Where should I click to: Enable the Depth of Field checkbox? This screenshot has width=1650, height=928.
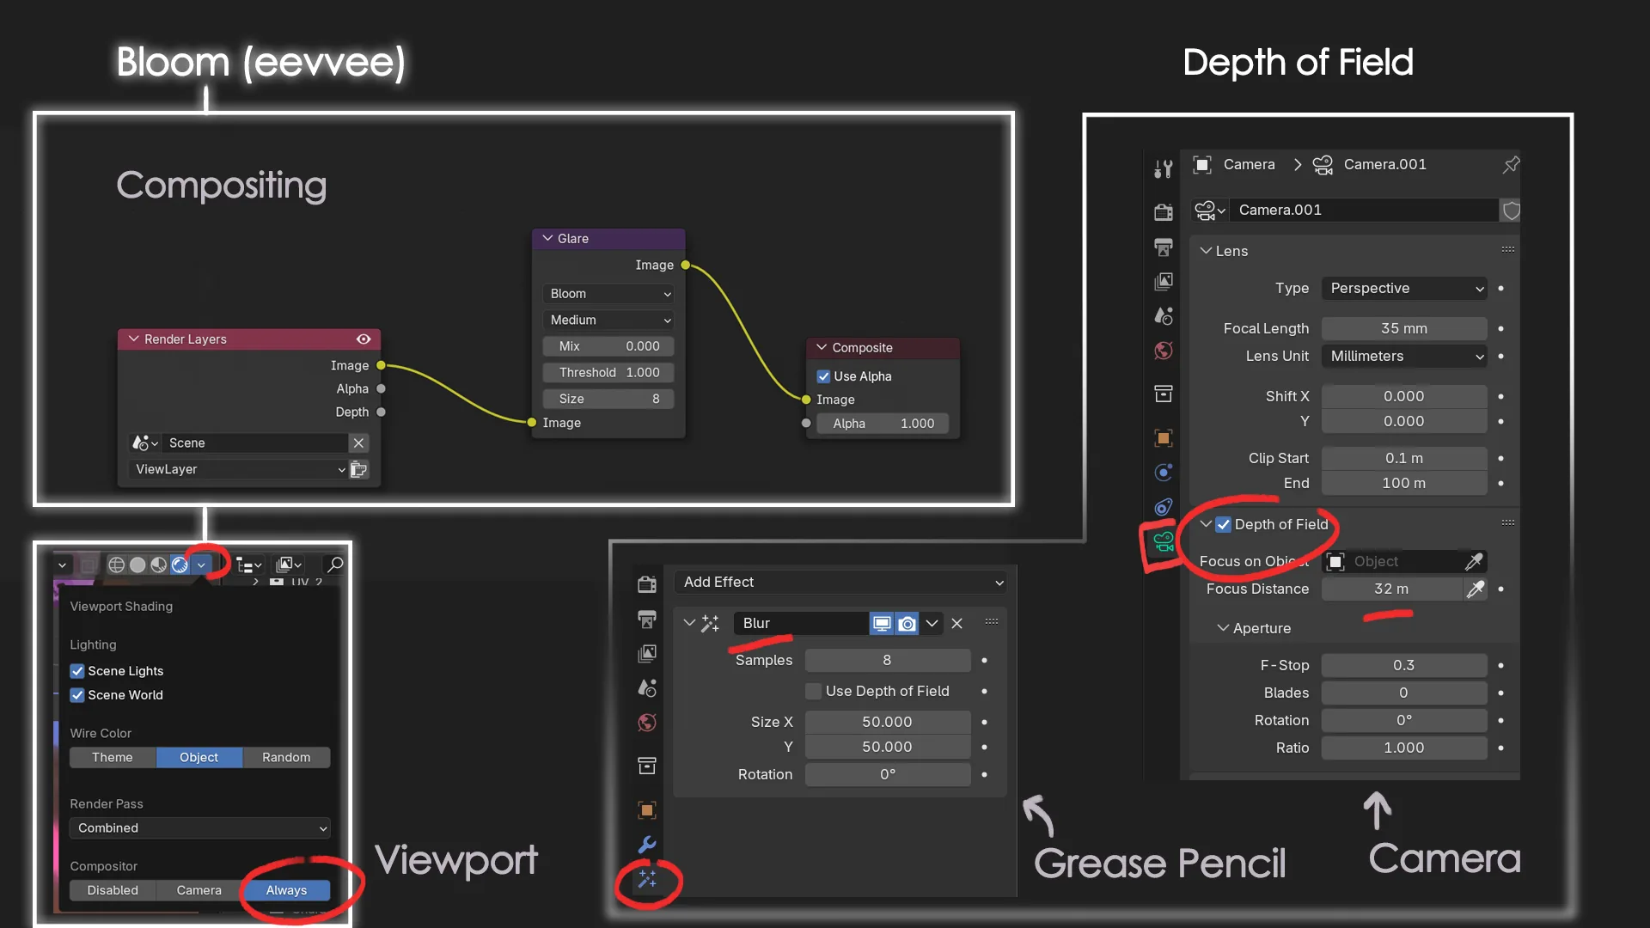[1223, 524]
